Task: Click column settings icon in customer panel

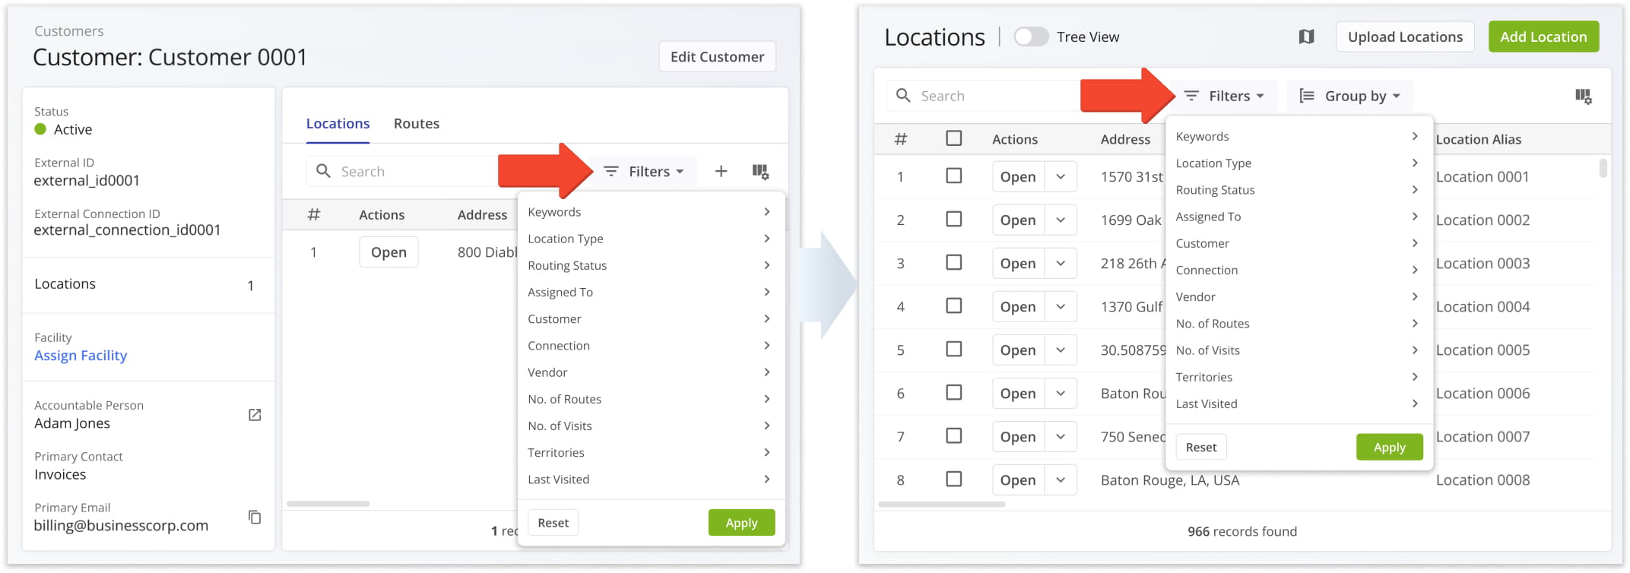Action: pos(760,172)
